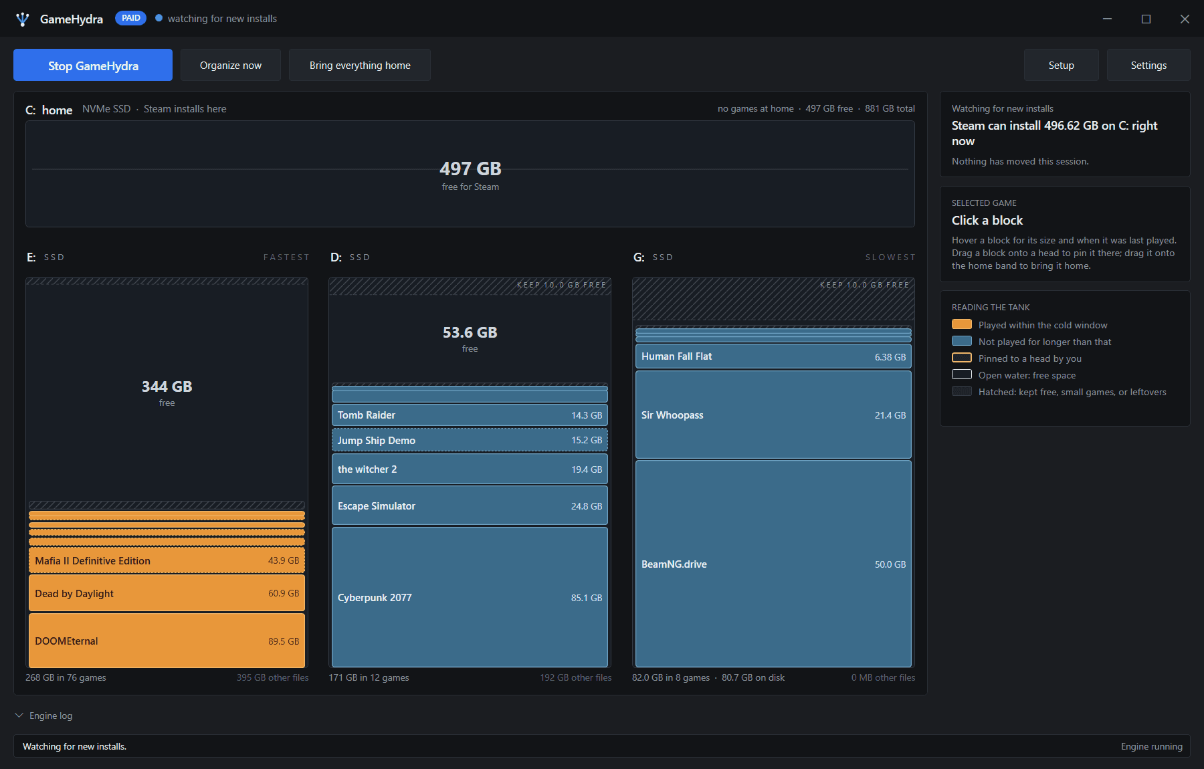Screen dimensions: 1204x769
Task: Select the Mafia II Definitive Edition block
Action: point(167,560)
